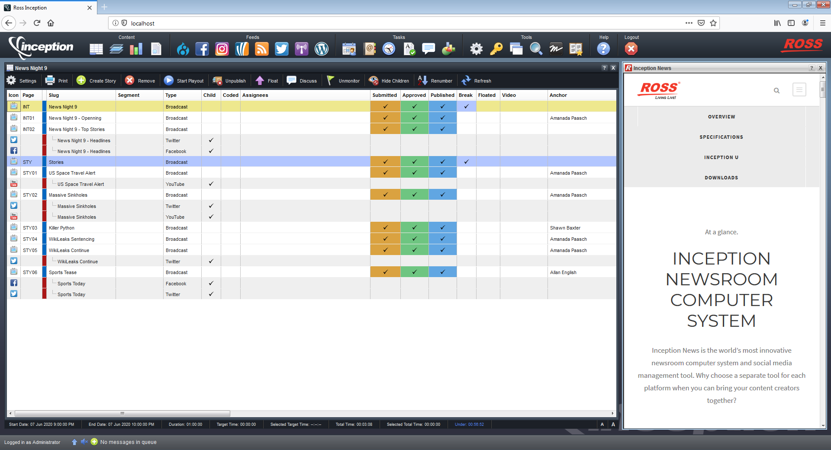Open the Help question mark icon
The image size is (831, 450).
603,49
